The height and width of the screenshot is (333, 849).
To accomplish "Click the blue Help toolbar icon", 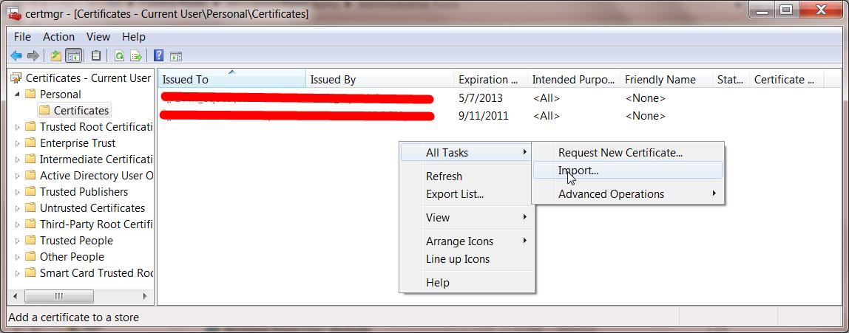I will pyautogui.click(x=158, y=55).
